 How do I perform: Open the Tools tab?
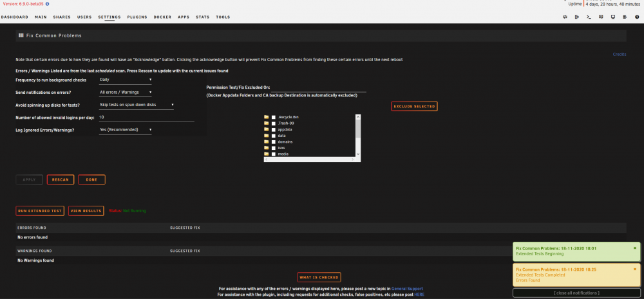pyautogui.click(x=223, y=17)
